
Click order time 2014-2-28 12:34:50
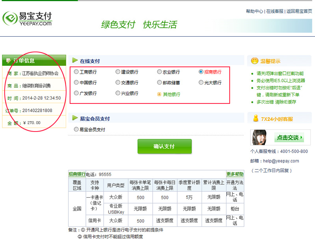(x=42, y=98)
